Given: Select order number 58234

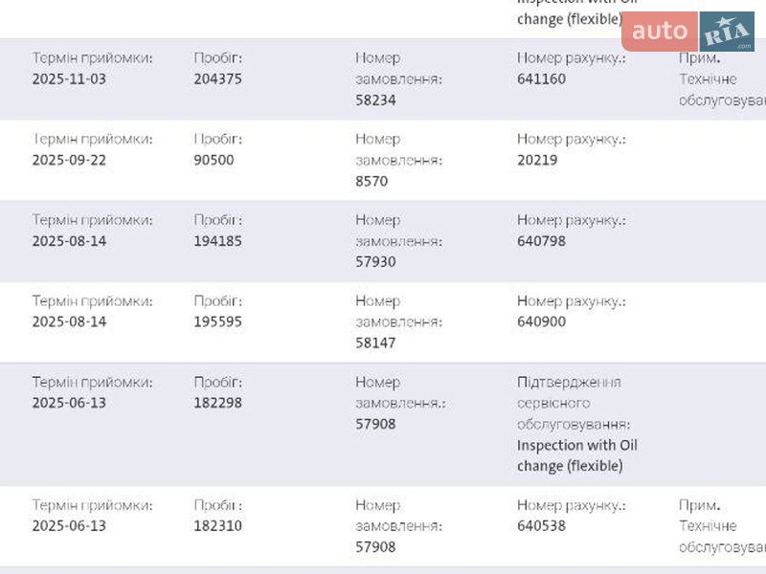Looking at the screenshot, I should 375,99.
